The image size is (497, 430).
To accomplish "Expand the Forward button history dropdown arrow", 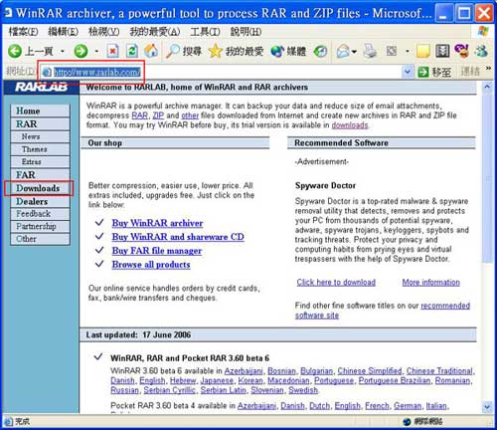I will click(x=96, y=52).
